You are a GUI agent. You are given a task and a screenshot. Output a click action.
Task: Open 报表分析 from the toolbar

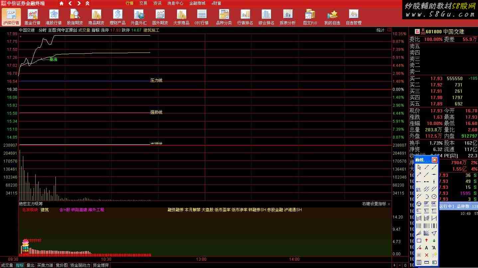tap(288, 17)
